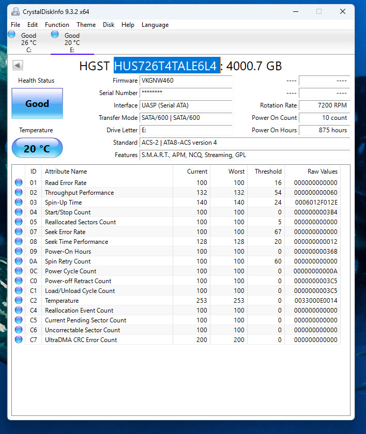Image resolution: width=366 pixels, height=434 pixels.
Task: Click status orb for Throughput Performance
Action: (19, 192)
